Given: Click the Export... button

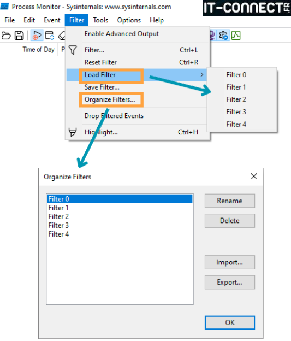Looking at the screenshot, I should click(x=230, y=283).
